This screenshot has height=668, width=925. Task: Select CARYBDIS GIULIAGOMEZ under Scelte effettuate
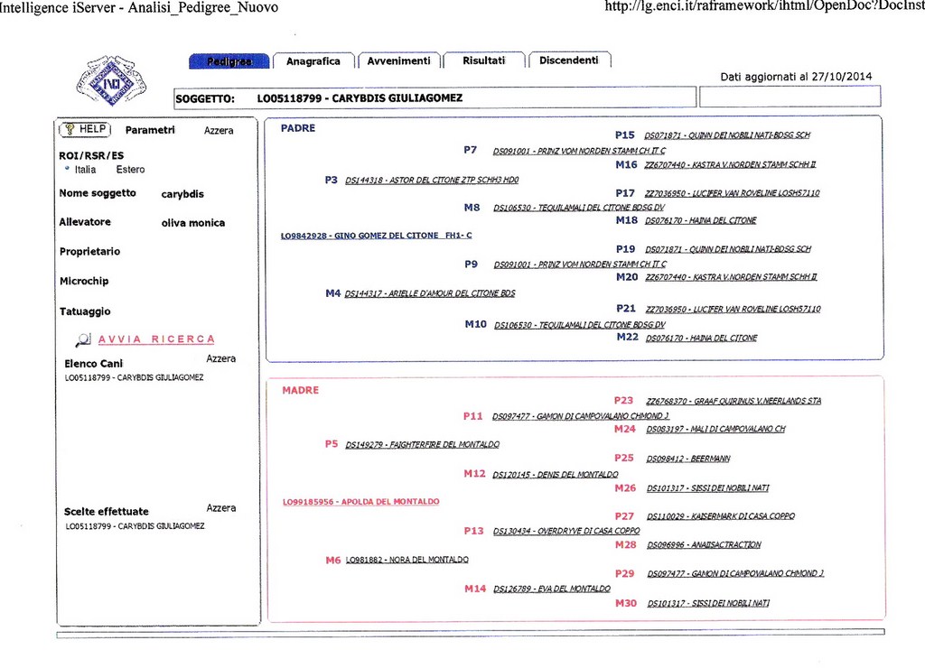coord(135,526)
